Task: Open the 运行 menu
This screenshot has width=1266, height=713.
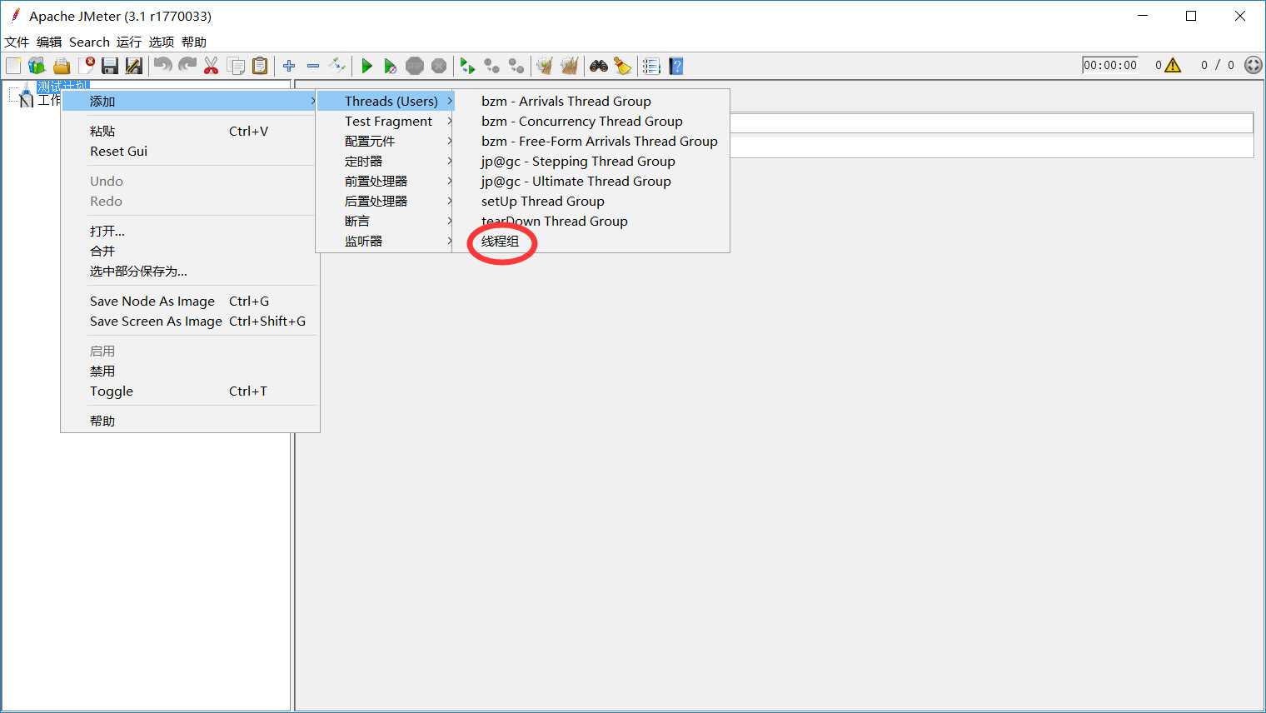Action: (129, 42)
